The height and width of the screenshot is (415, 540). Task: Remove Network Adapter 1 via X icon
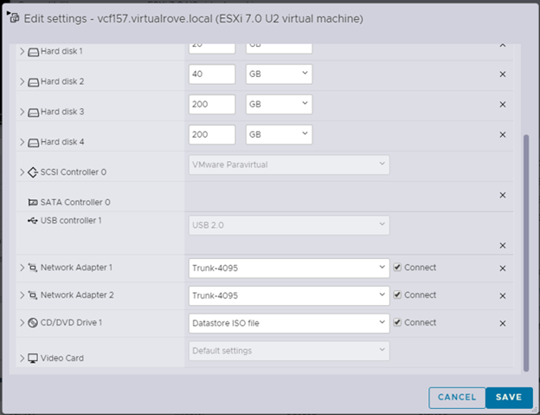[502, 269]
